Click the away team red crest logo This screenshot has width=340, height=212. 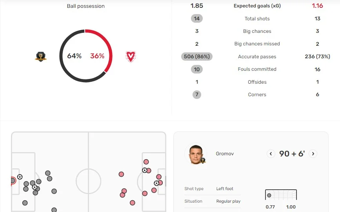click(130, 57)
